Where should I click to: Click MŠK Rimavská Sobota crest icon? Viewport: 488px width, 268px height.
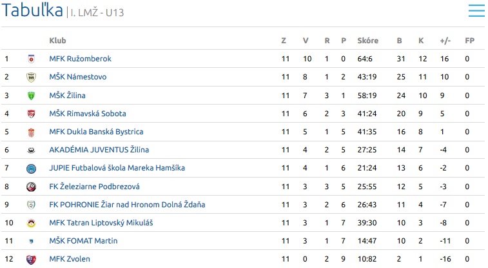tap(31, 114)
